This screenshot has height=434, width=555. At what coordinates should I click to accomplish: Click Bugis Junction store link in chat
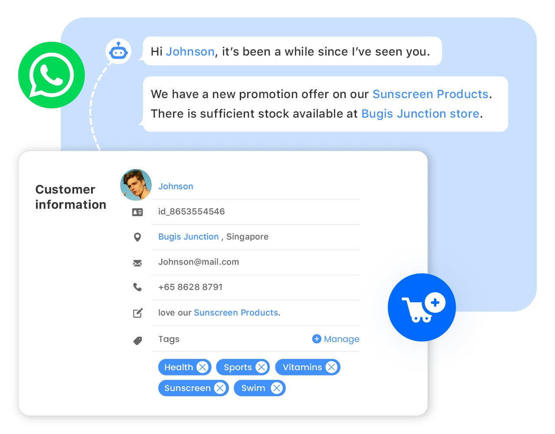click(421, 114)
